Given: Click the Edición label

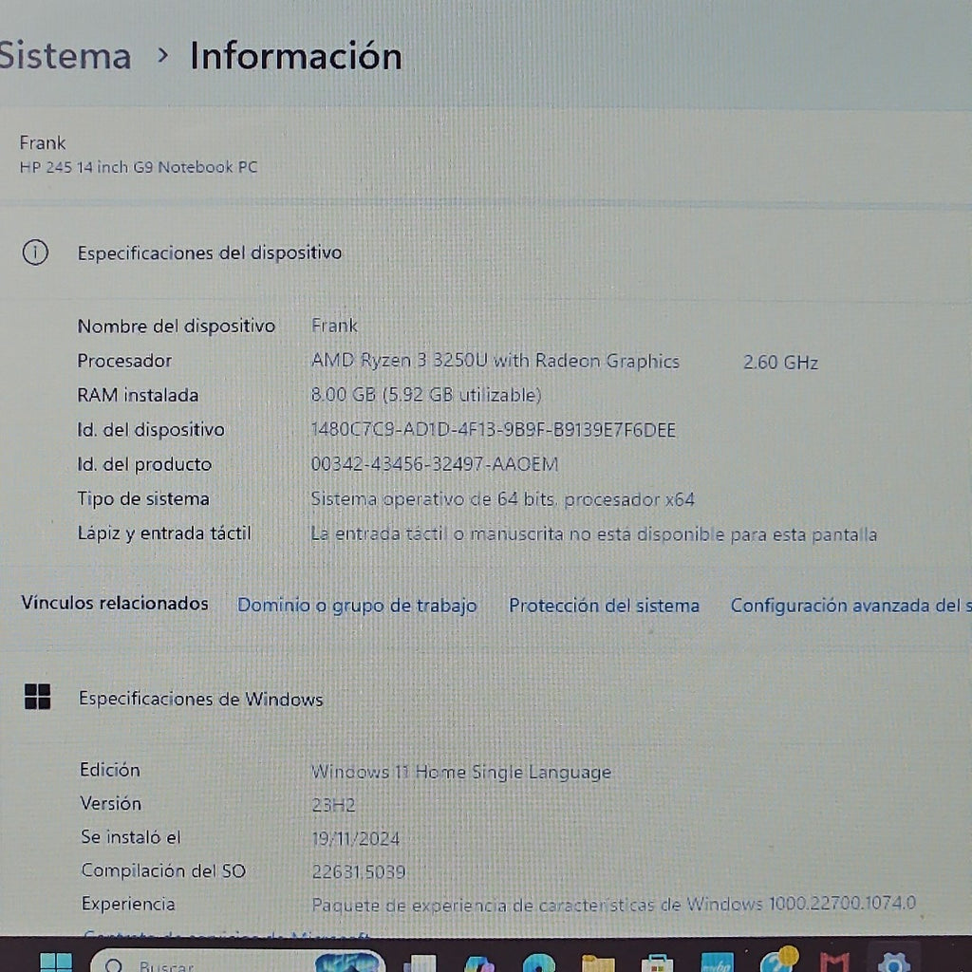Looking at the screenshot, I should coord(110,770).
